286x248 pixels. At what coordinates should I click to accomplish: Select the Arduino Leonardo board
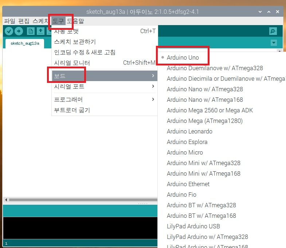tap(222, 132)
